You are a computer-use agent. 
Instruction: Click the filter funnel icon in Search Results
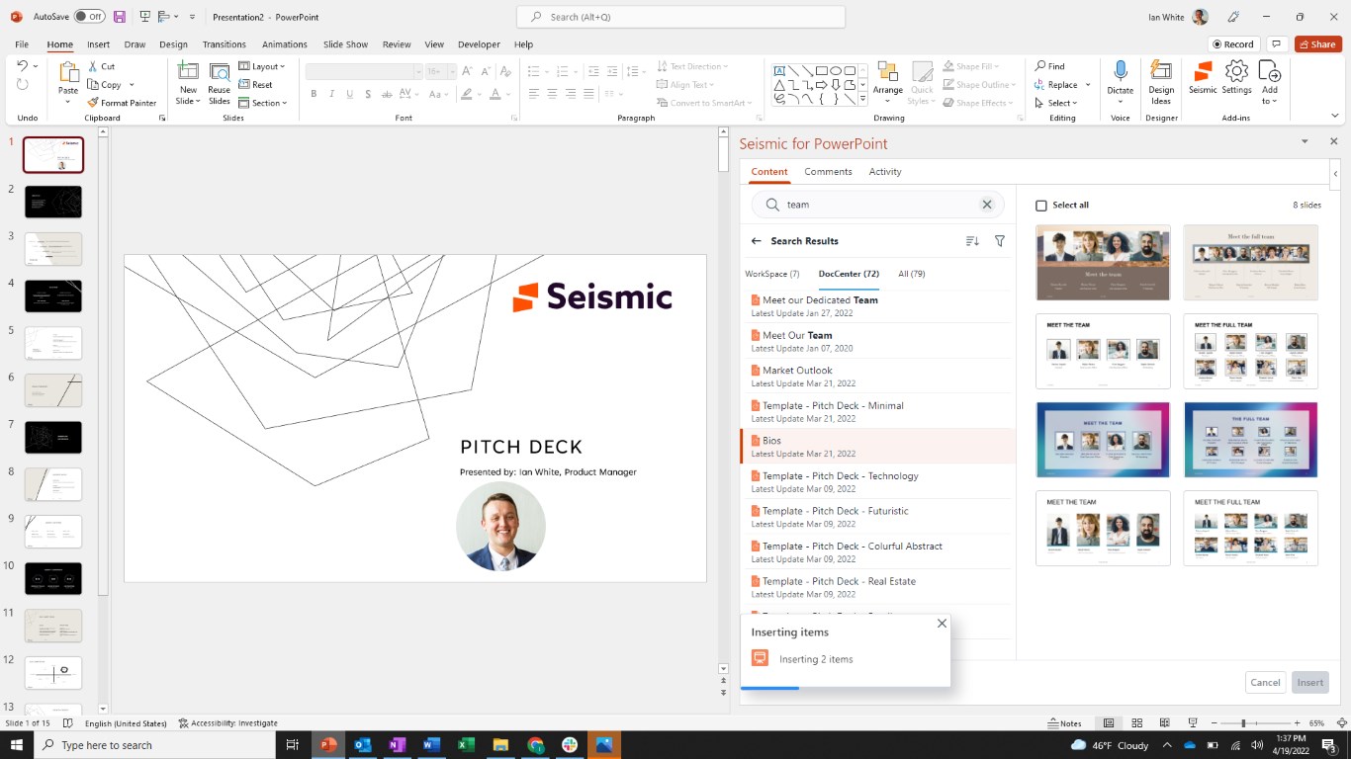tap(1000, 241)
